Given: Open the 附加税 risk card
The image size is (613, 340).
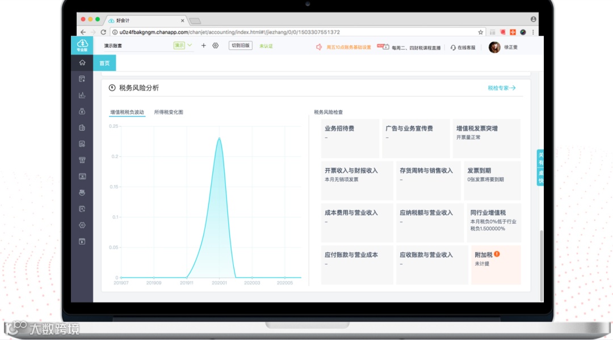Looking at the screenshot, I should click(496, 265).
